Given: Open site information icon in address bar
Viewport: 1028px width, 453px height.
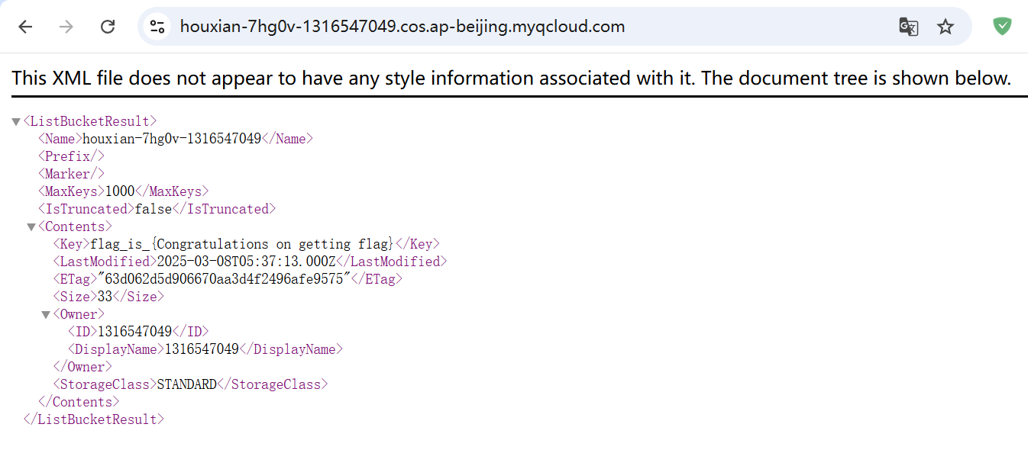Looking at the screenshot, I should tap(157, 27).
